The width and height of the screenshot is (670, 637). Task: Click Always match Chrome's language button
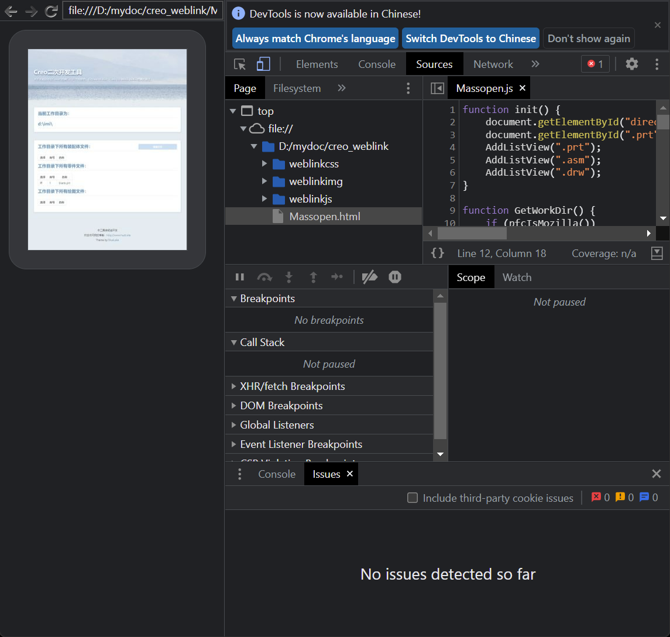(x=315, y=39)
